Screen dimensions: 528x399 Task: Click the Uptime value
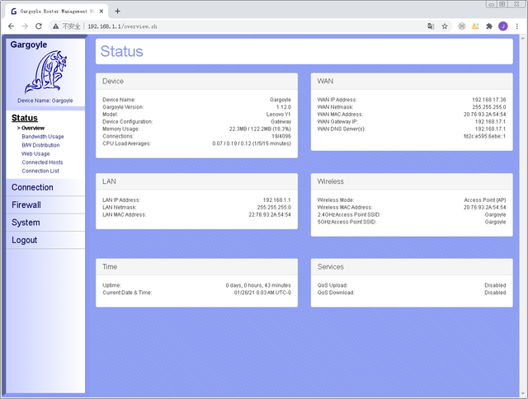coord(258,285)
